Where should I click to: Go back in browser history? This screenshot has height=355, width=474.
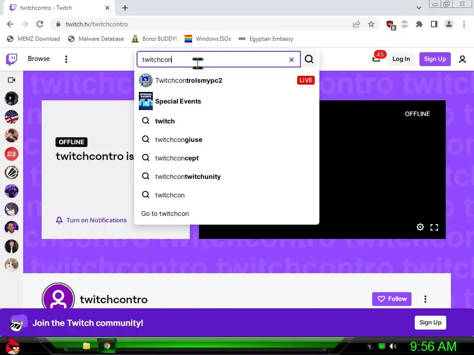[x=10, y=24]
